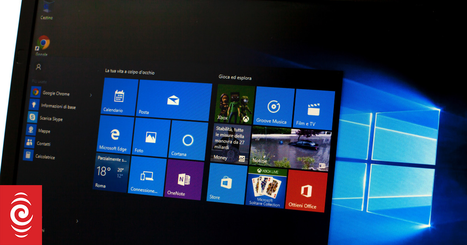This screenshot has width=467, height=245.
Task: Open the Cestino desktop icon
Action: 47,10
